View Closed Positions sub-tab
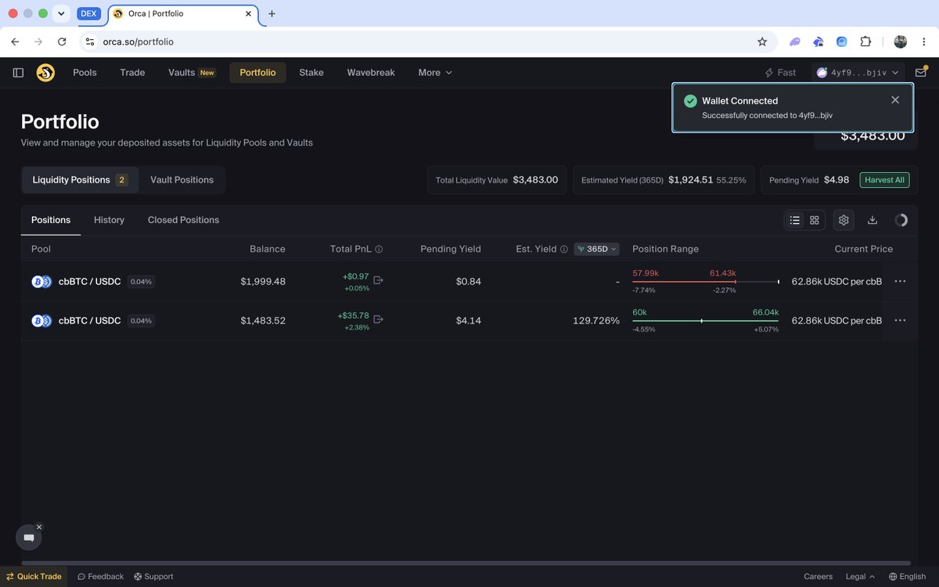 [x=183, y=220]
